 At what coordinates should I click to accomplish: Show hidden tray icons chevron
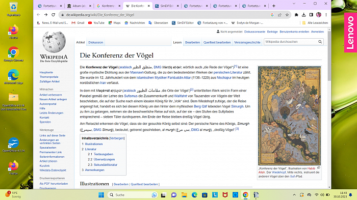pyautogui.click(x=294, y=195)
